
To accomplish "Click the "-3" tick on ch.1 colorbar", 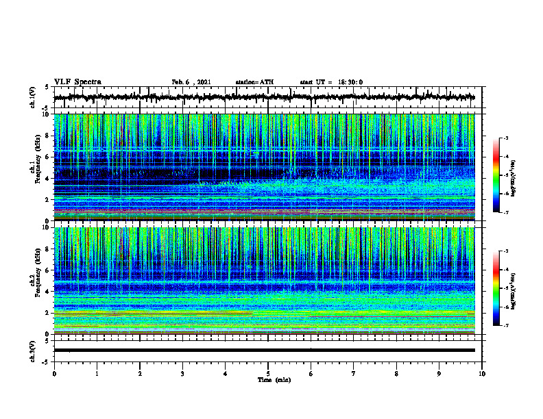I will tap(505, 138).
